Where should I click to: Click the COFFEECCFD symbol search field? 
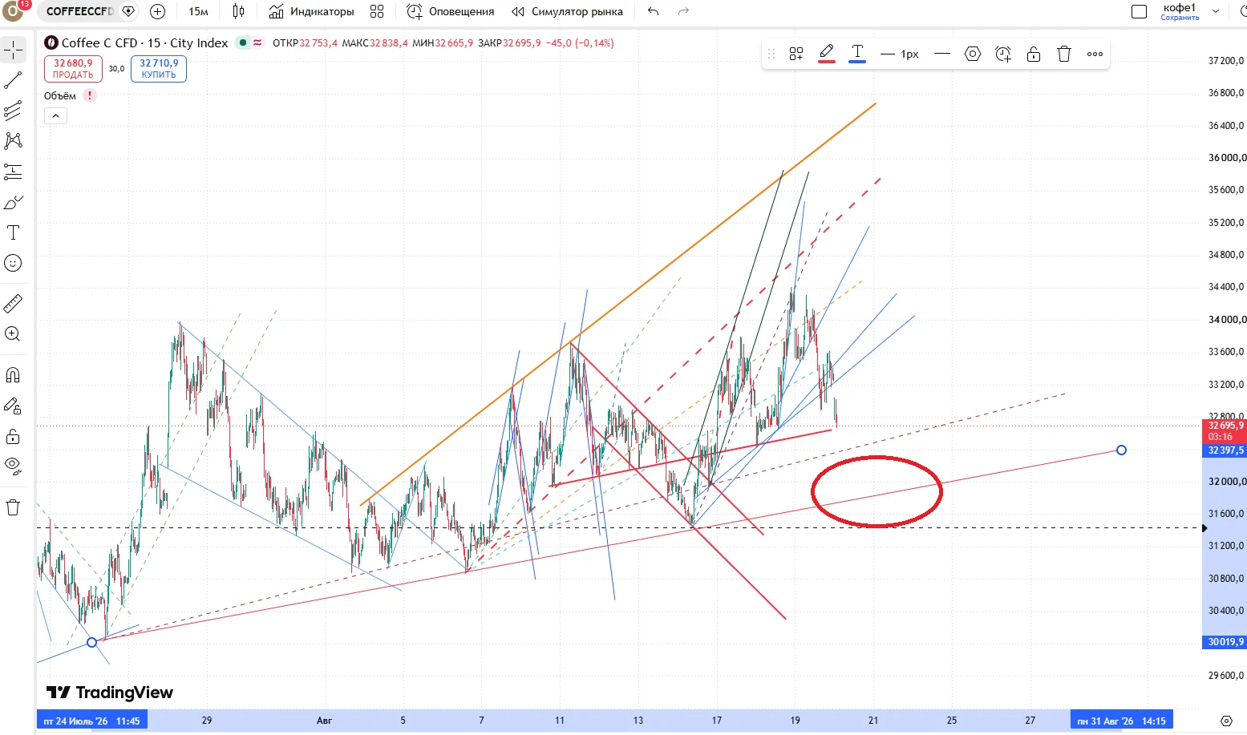click(79, 11)
